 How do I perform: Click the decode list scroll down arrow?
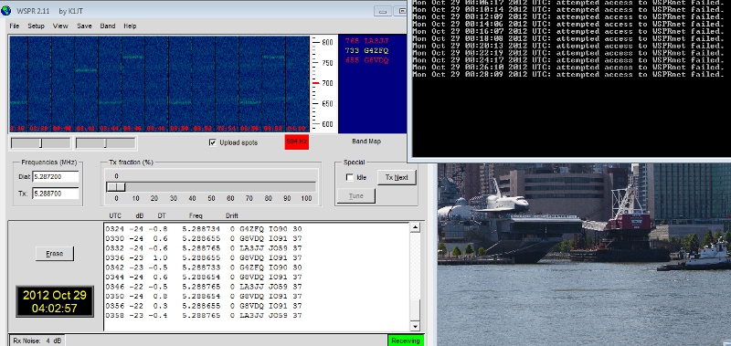pyautogui.click(x=415, y=326)
